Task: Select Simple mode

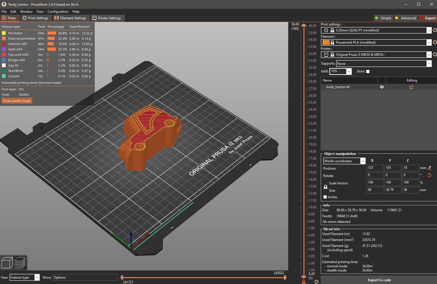Action: [x=383, y=18]
